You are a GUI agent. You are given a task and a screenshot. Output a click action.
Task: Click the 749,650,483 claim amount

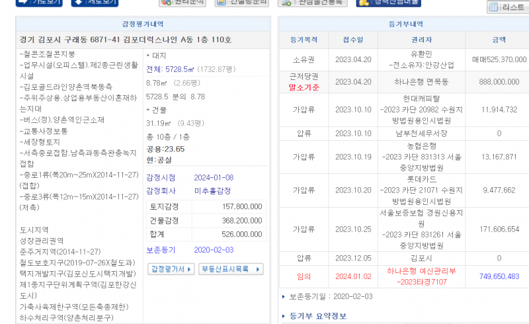point(499,276)
